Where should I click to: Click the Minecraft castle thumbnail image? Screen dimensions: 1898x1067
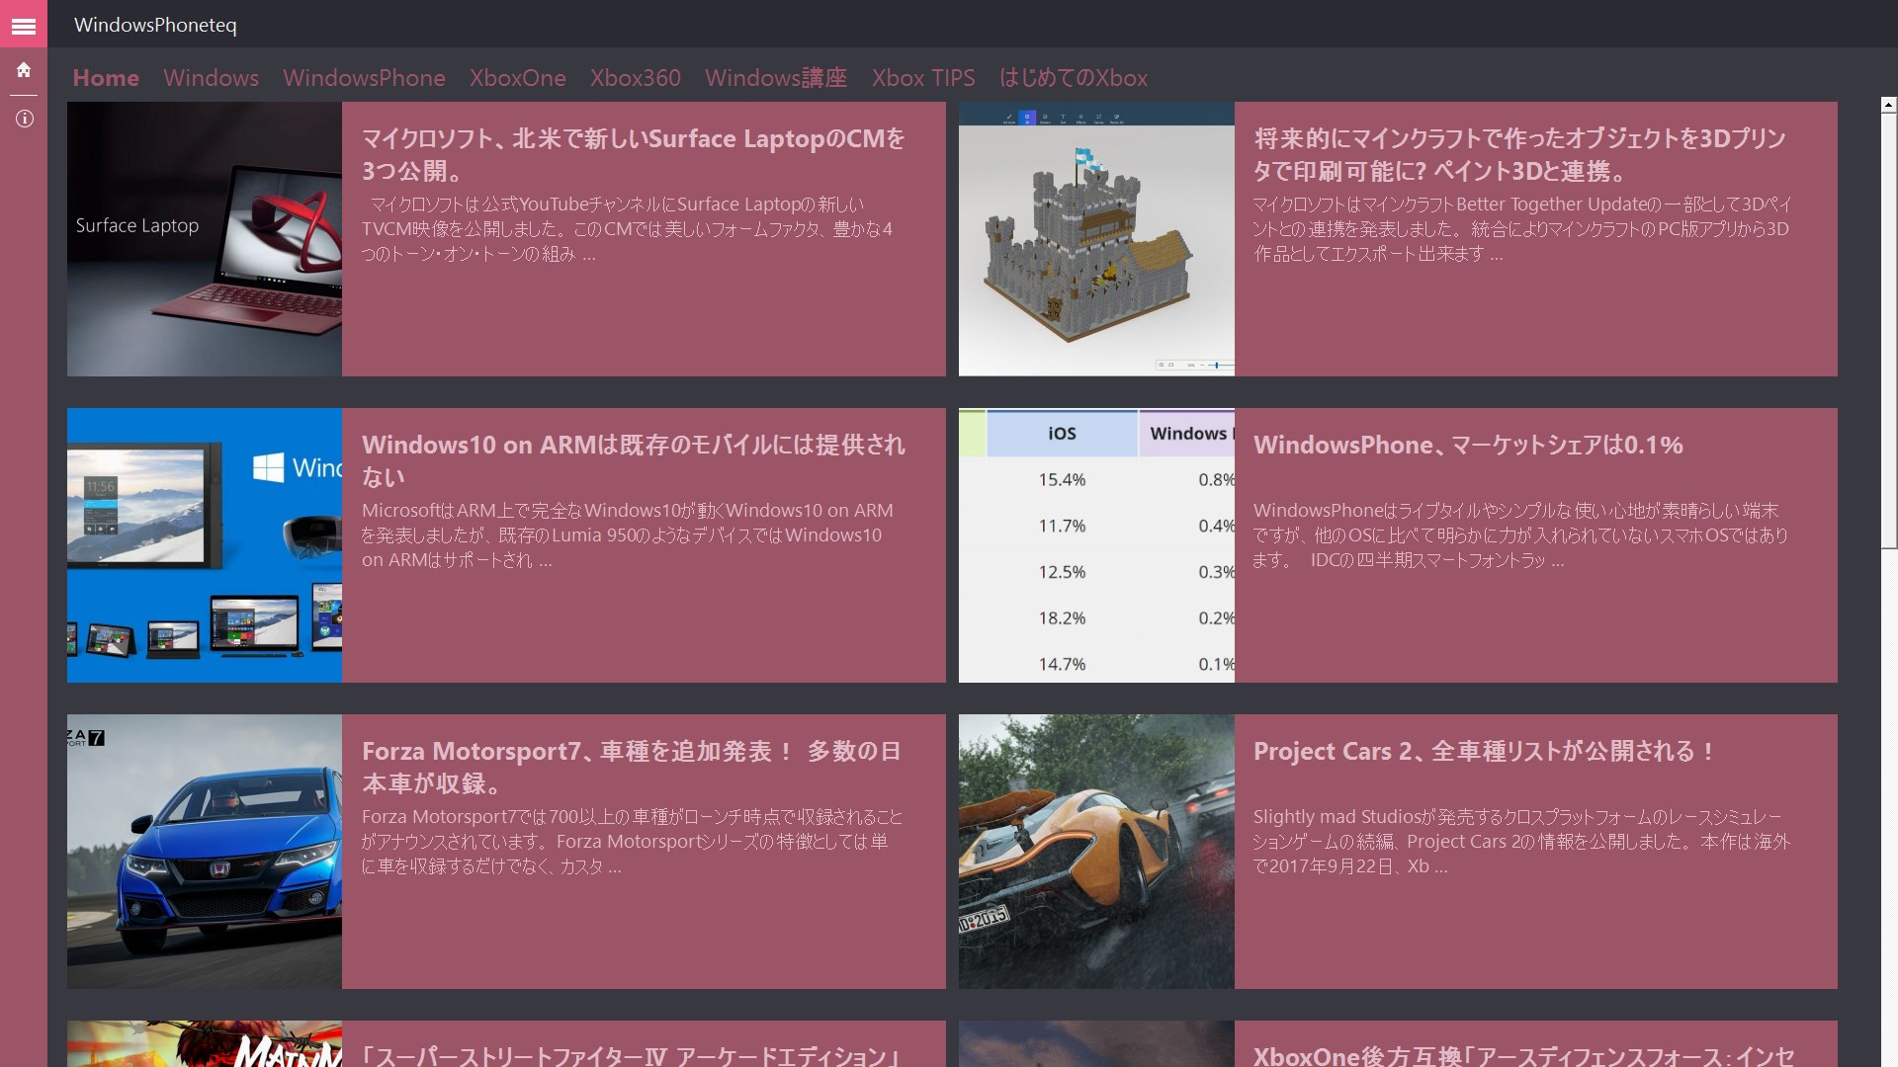(x=1096, y=239)
